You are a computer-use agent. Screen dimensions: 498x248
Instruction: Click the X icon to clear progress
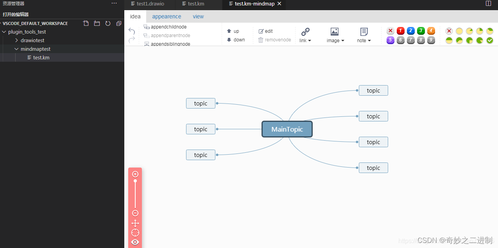pyautogui.click(x=449, y=30)
